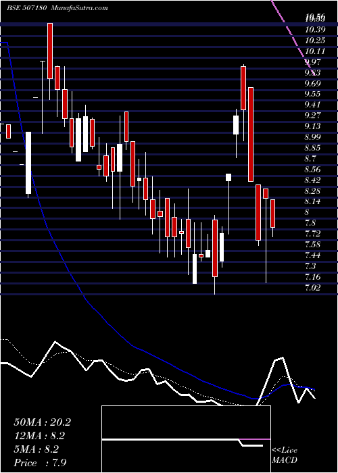Click the 5MA : 8.2 readout

click(36, 449)
